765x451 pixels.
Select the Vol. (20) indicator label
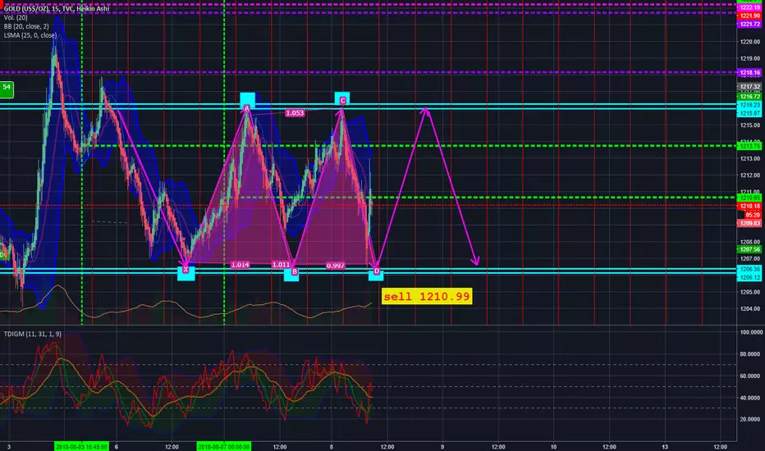(16, 17)
